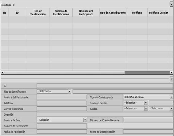Click the Número de Cuenta Bancaria field
Image resolution: width=174 pixels, height=136 pixels.
pyautogui.click(x=148, y=120)
